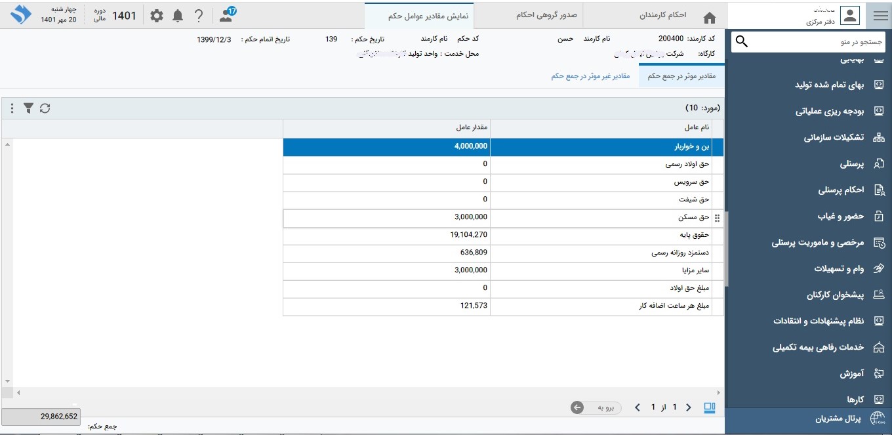Click the vertical scrollbar down arrow in the grid
This screenshot has width=892, height=435.
coord(7,381)
